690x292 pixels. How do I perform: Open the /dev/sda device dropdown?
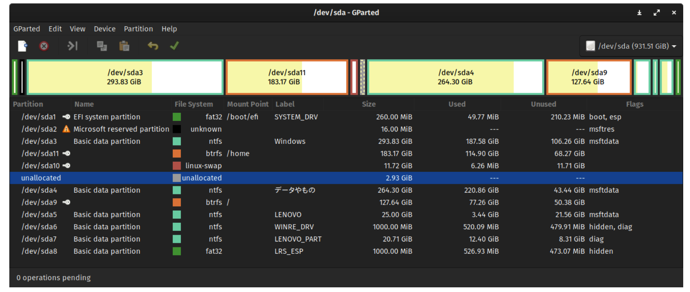pos(631,46)
